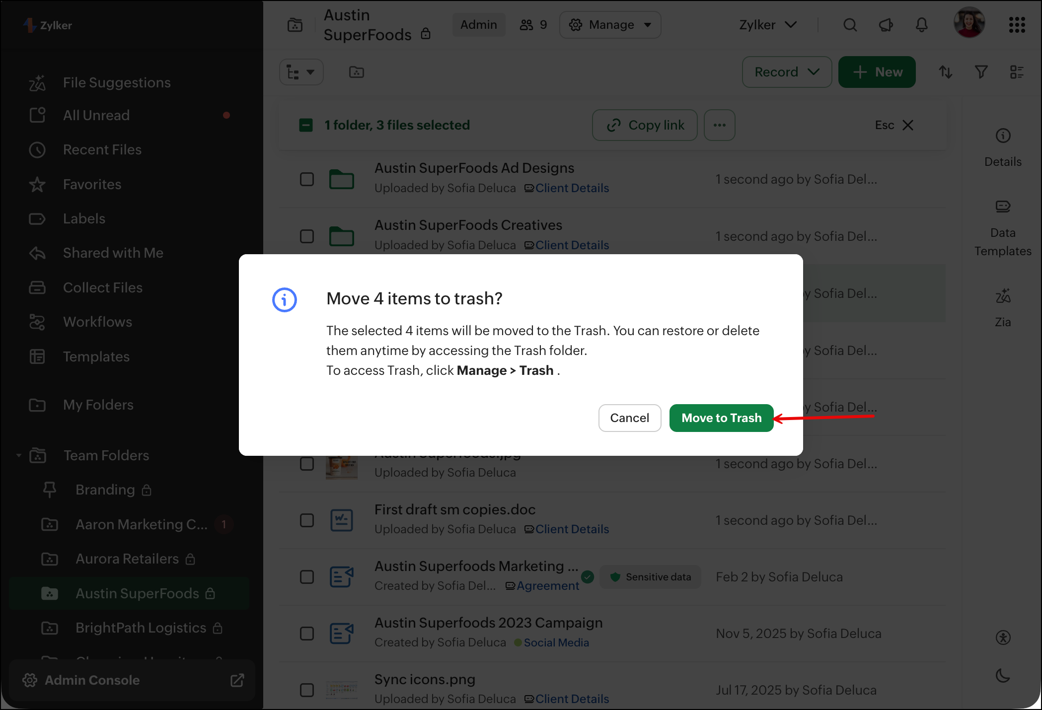Check the Austin SuperFoods Ad Designs checkbox
1042x710 pixels.
307,179
